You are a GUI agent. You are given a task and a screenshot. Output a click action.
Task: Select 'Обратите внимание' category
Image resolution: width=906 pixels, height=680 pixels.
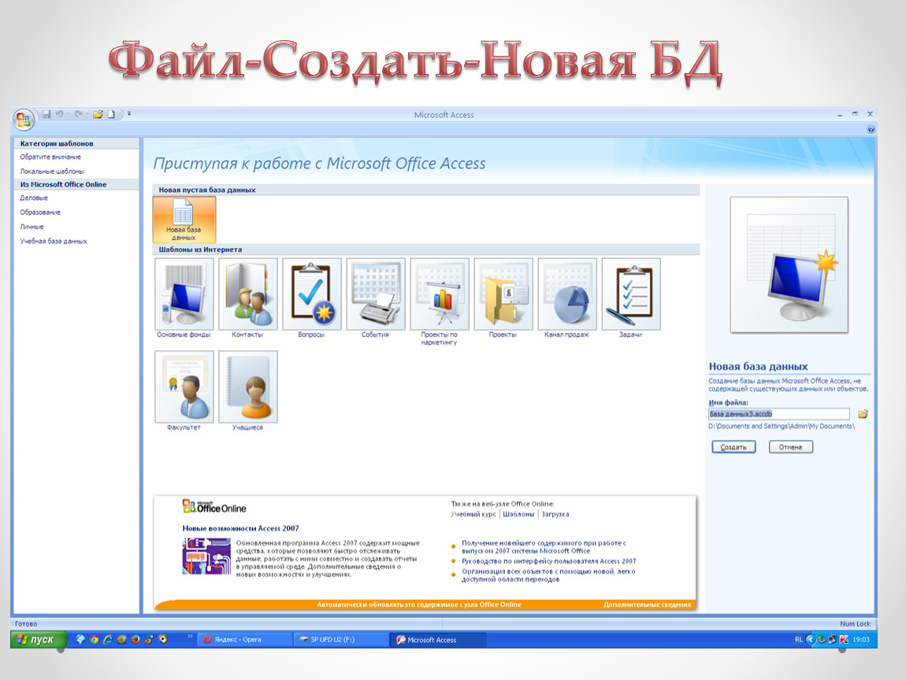pyautogui.click(x=50, y=157)
